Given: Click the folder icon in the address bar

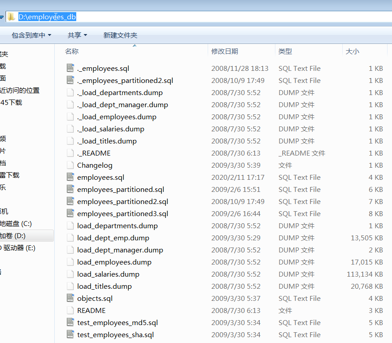Looking at the screenshot, I should tap(11, 16).
